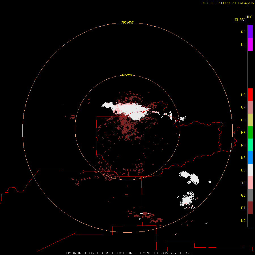Click the GC gray legend swatch
Image resolution: width=255 pixels, height=255 pixels.
(250, 195)
